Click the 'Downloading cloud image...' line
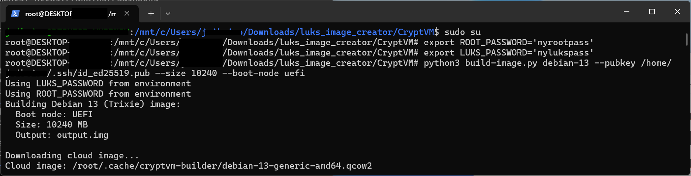 click(x=72, y=156)
